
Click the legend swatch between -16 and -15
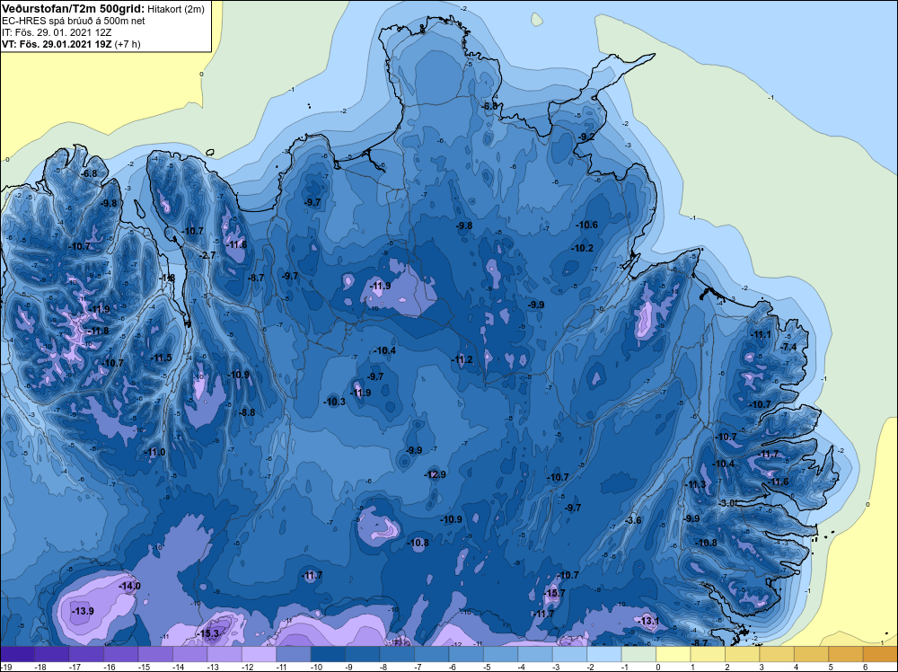click(121, 654)
